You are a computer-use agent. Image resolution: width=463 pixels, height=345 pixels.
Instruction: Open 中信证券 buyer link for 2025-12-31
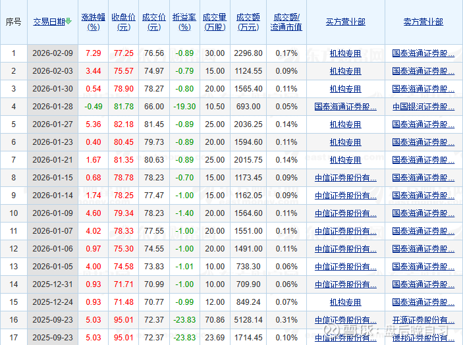coord(346,284)
